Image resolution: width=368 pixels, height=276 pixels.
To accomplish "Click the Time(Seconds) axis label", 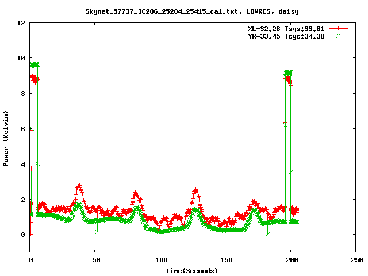I will click(191, 271).
